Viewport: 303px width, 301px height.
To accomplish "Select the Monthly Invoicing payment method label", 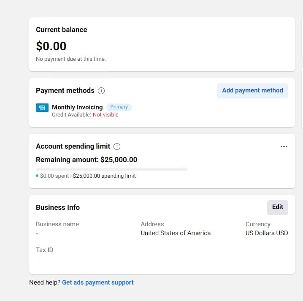I will point(77,107).
